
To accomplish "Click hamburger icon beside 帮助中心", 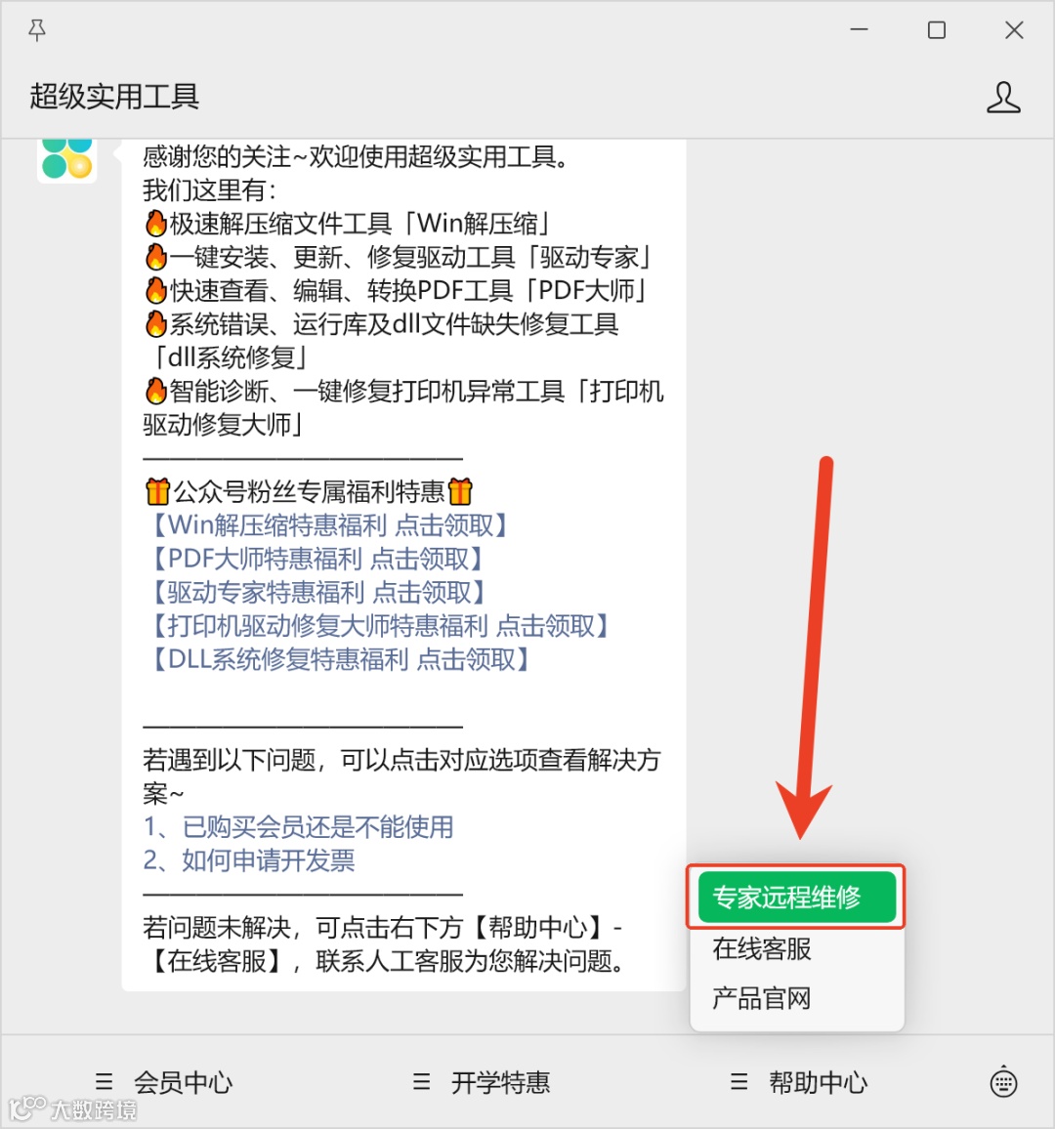I will click(738, 1081).
